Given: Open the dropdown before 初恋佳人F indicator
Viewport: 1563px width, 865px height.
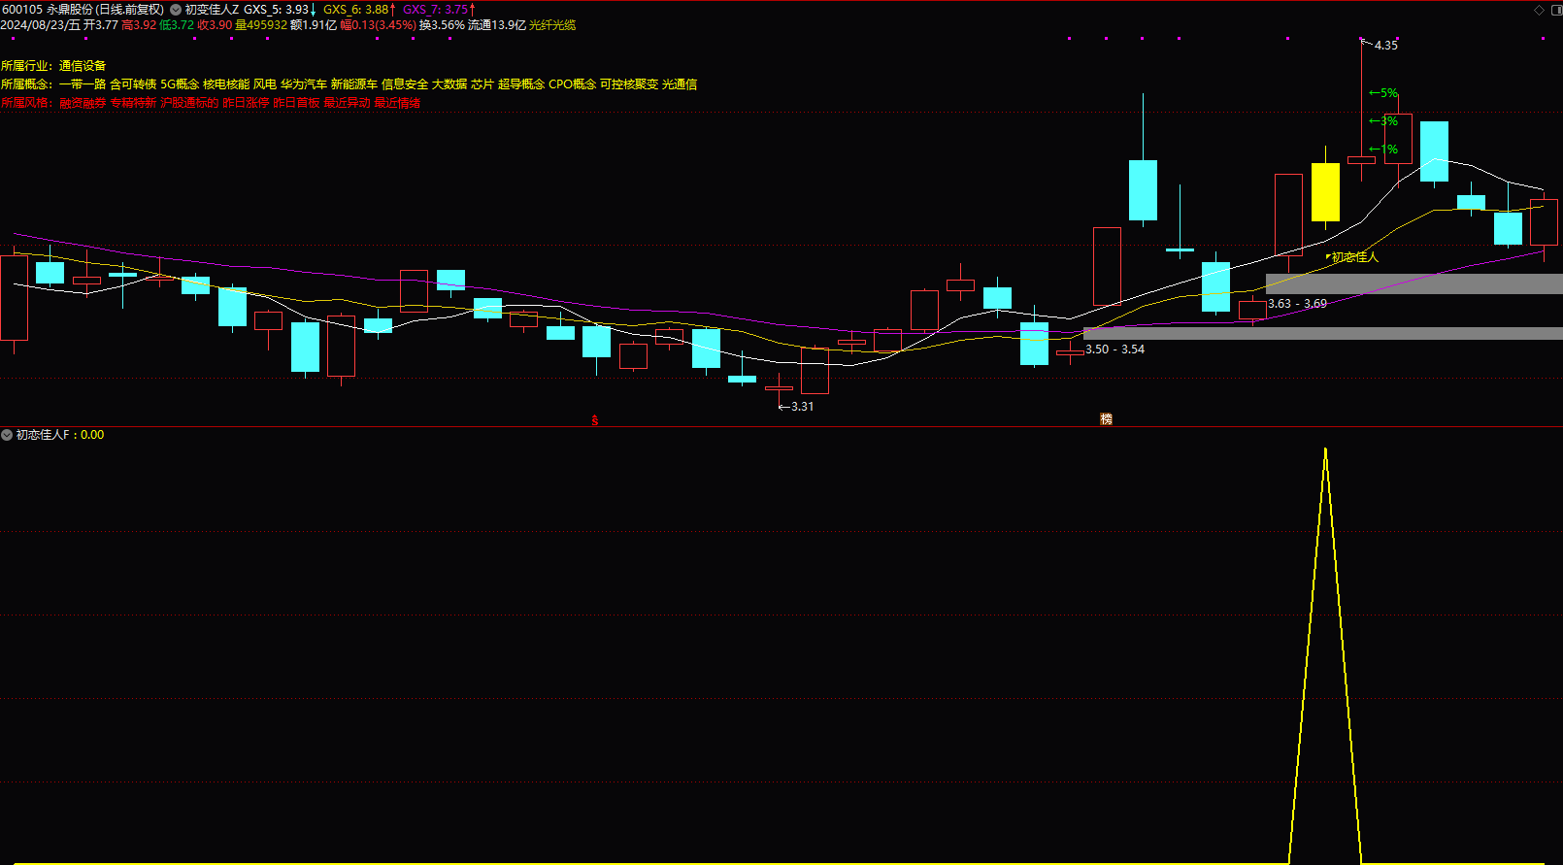Looking at the screenshot, I should [7, 435].
